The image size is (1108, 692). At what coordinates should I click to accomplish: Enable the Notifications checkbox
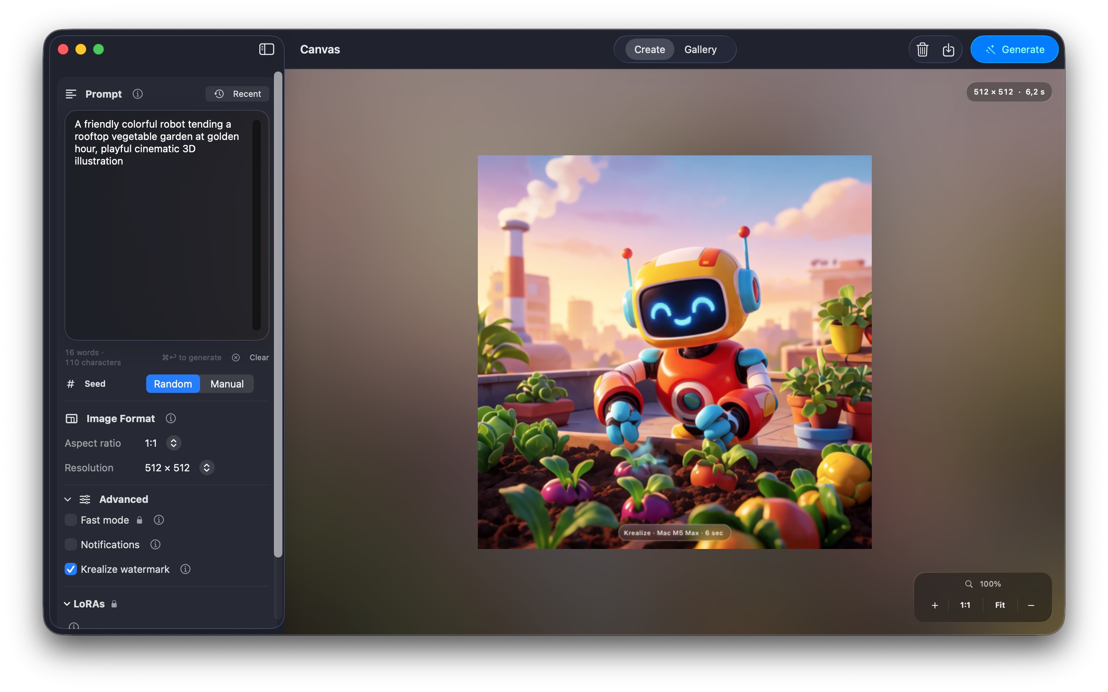pyautogui.click(x=70, y=545)
